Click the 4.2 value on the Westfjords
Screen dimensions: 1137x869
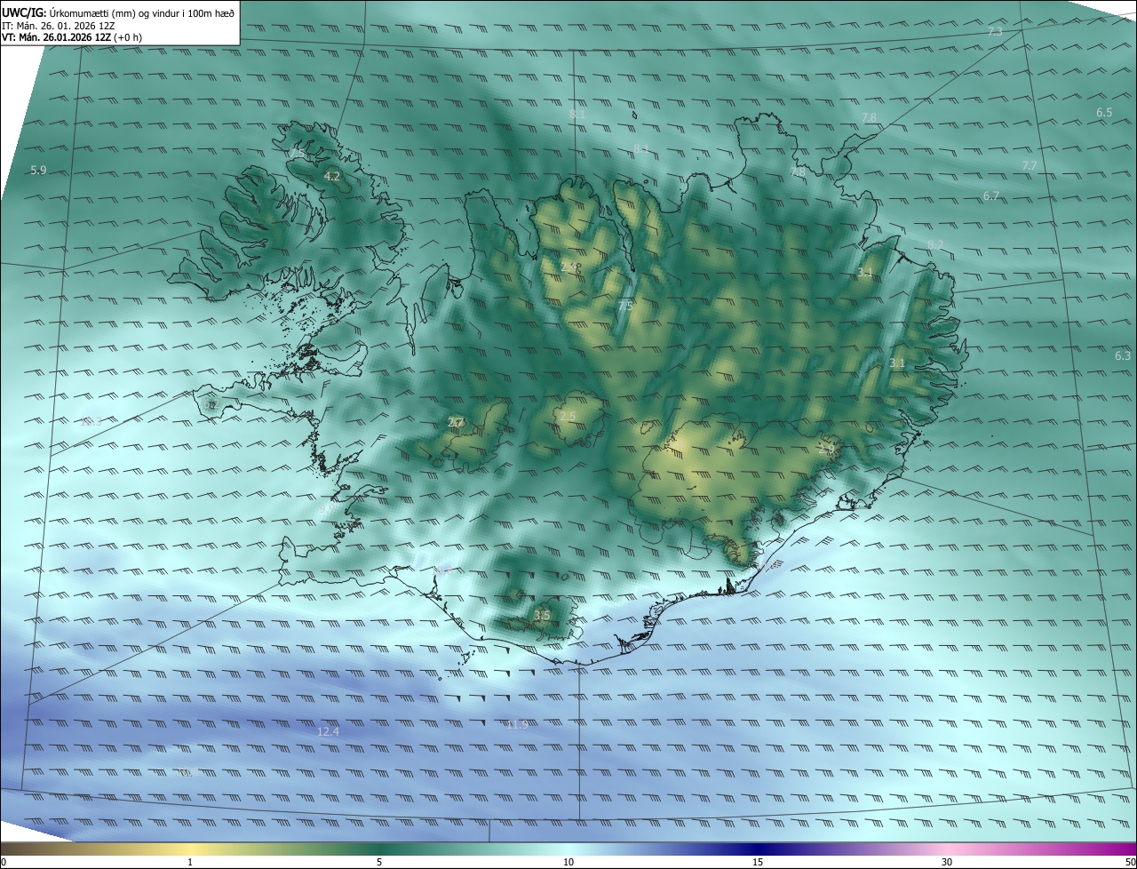coord(332,177)
